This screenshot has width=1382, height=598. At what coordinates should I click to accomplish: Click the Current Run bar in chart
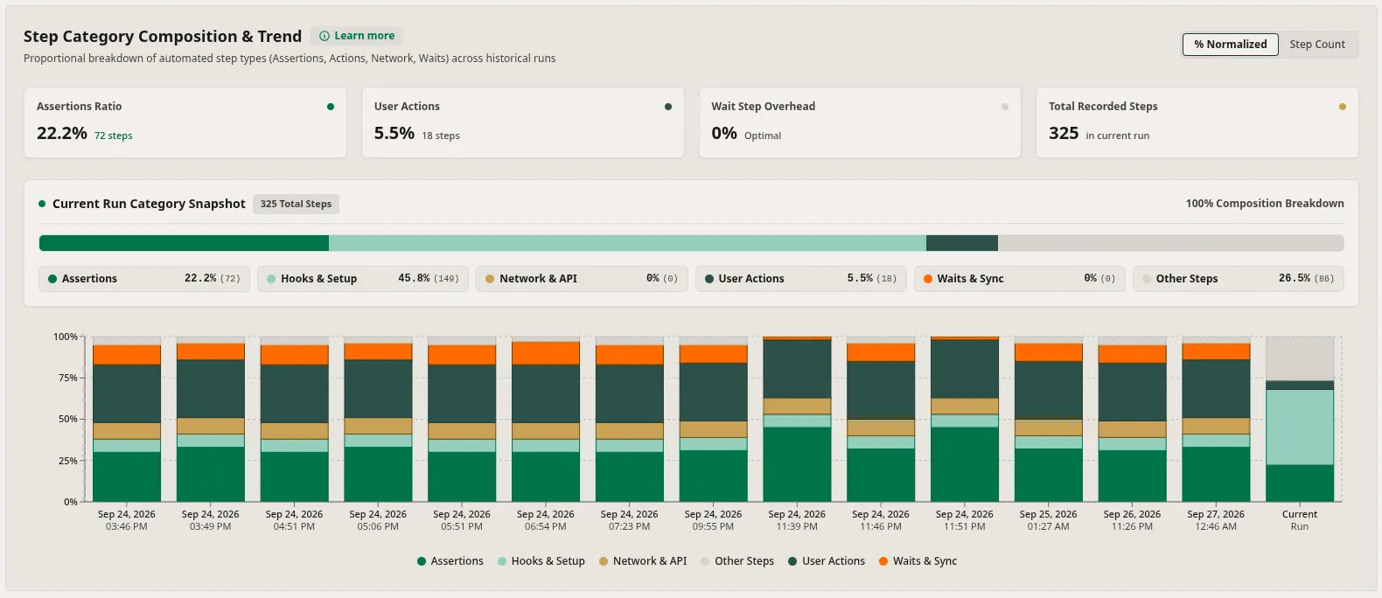[1300, 420]
